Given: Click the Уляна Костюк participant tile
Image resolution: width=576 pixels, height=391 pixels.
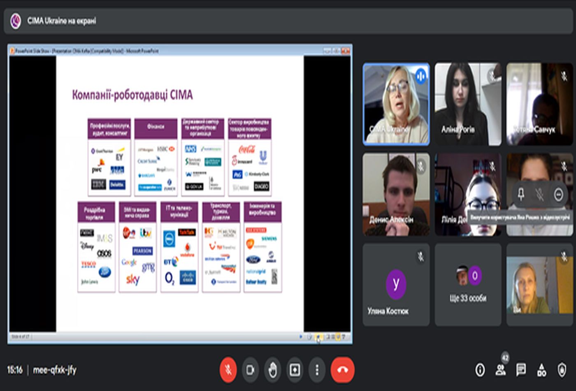Looking at the screenshot, I should [x=396, y=284].
